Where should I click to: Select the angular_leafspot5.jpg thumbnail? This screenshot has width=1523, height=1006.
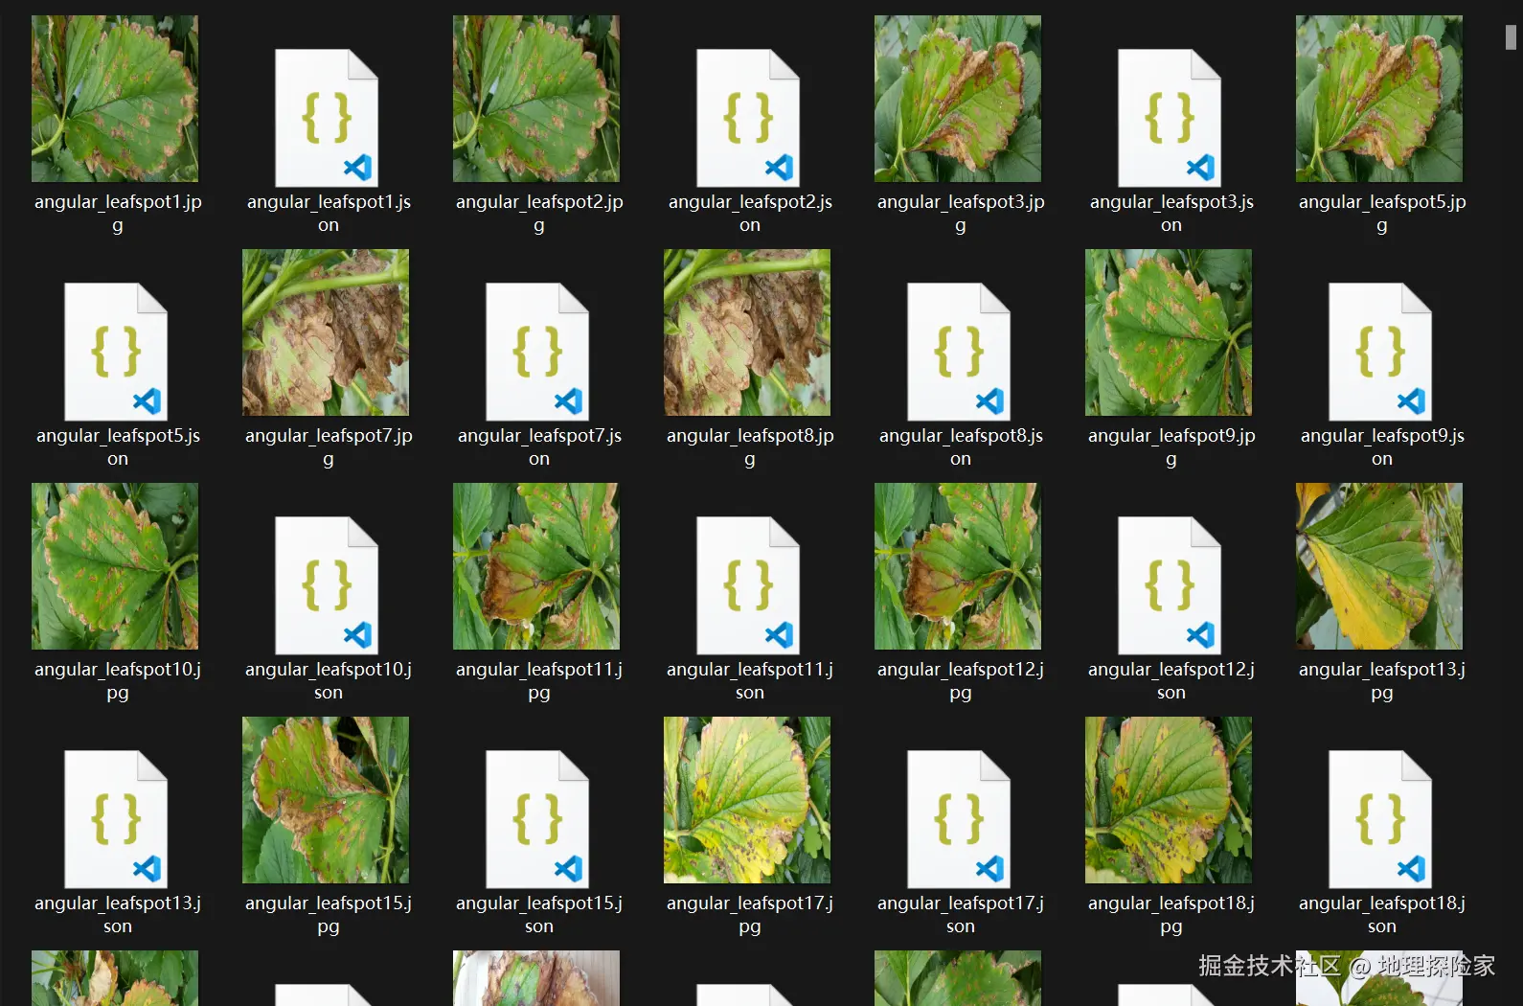[x=1379, y=99]
